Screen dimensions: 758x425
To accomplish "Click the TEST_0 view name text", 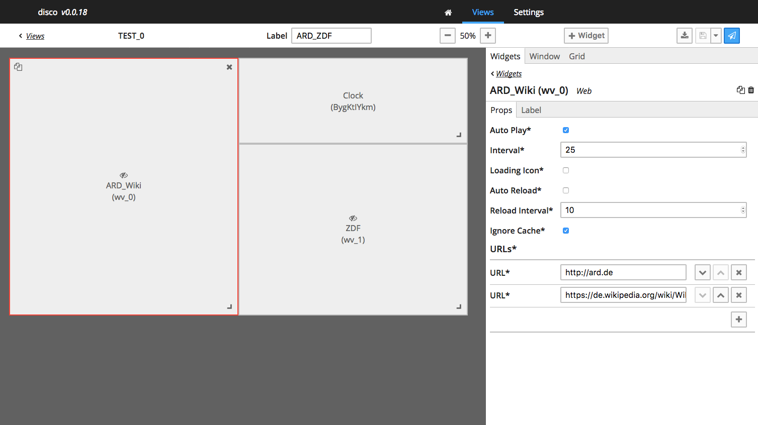I will point(131,36).
